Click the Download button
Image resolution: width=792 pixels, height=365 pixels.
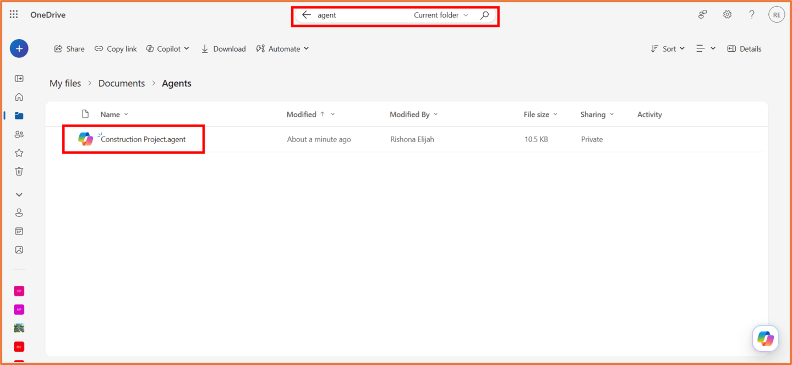223,49
